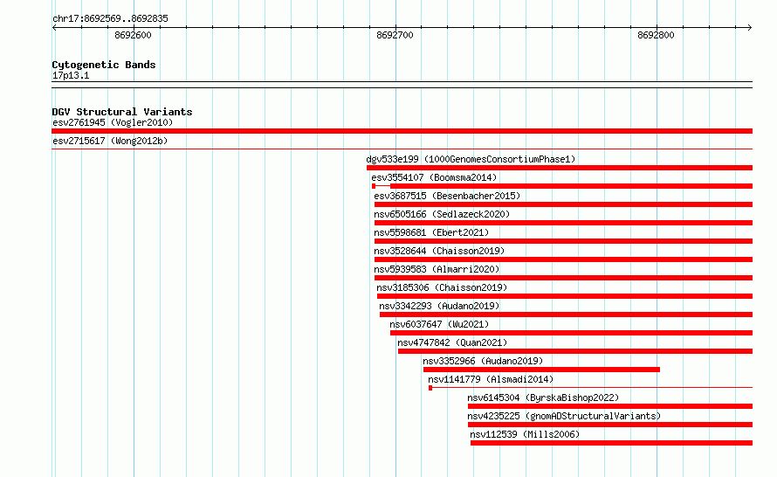
Task: Click the red bar under dgv533e199
Action: (x=560, y=168)
